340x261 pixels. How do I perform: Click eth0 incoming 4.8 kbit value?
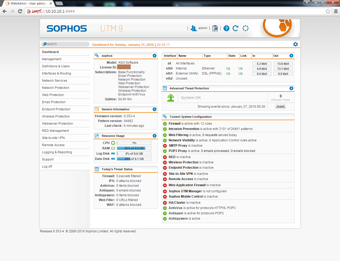coord(262,69)
